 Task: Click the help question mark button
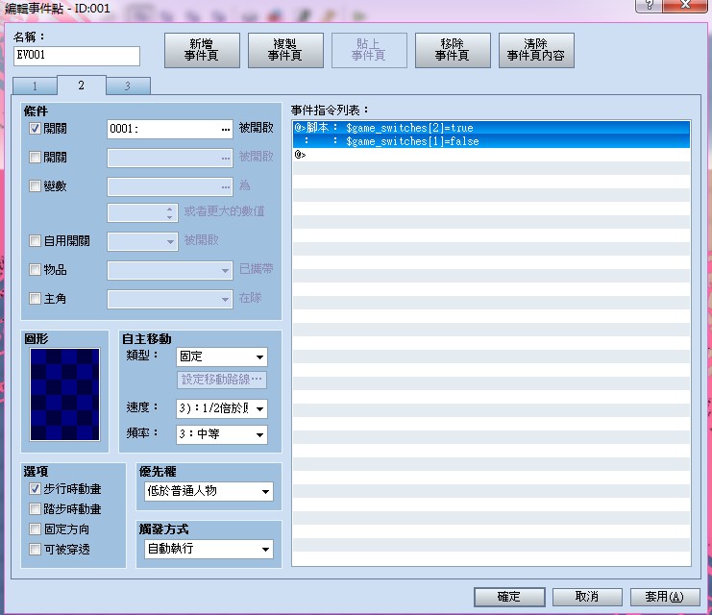pos(649,5)
